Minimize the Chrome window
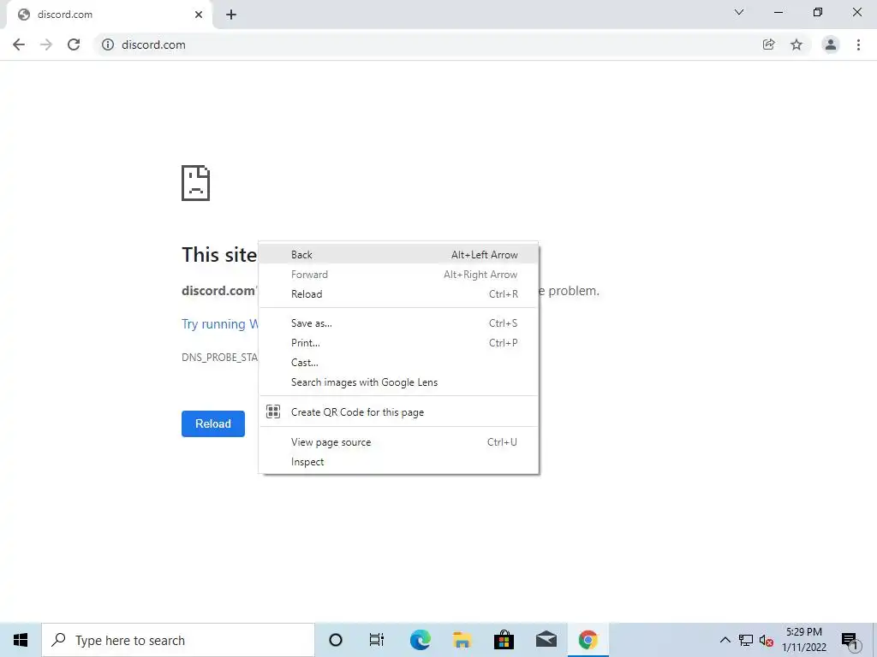The width and height of the screenshot is (877, 657). click(x=778, y=12)
